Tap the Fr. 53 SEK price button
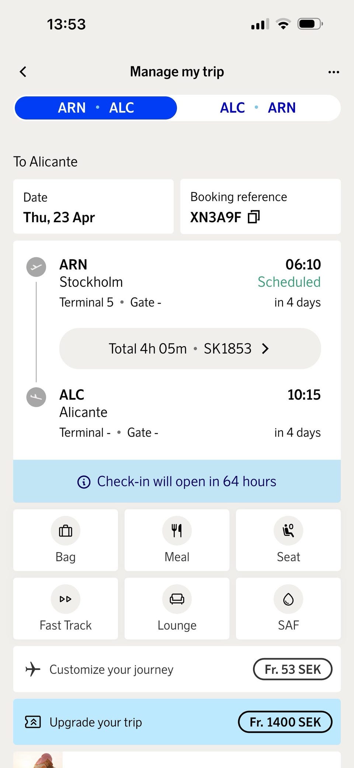354x768 pixels. point(292,669)
